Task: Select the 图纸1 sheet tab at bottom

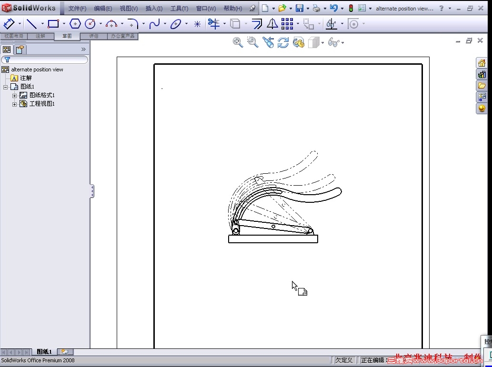Action: tap(44, 352)
